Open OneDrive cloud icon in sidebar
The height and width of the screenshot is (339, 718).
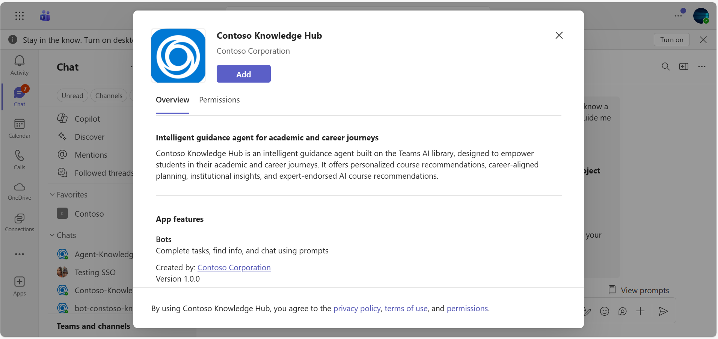(x=20, y=187)
